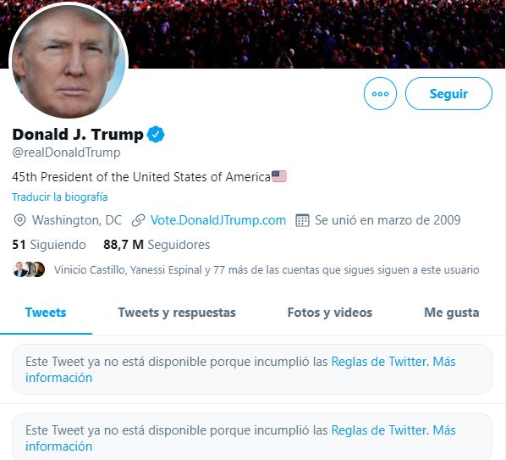
Task: Click the link chain icon
Action: tap(138, 220)
